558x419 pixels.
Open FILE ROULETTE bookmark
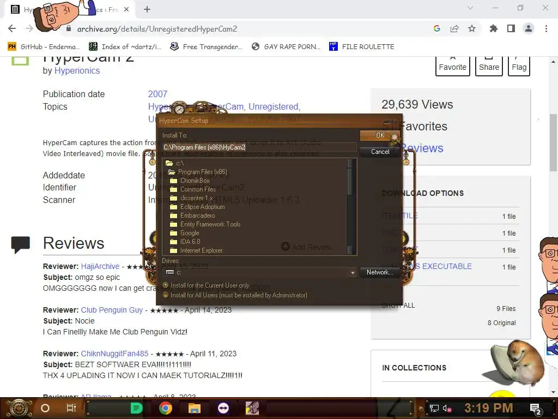point(362,47)
